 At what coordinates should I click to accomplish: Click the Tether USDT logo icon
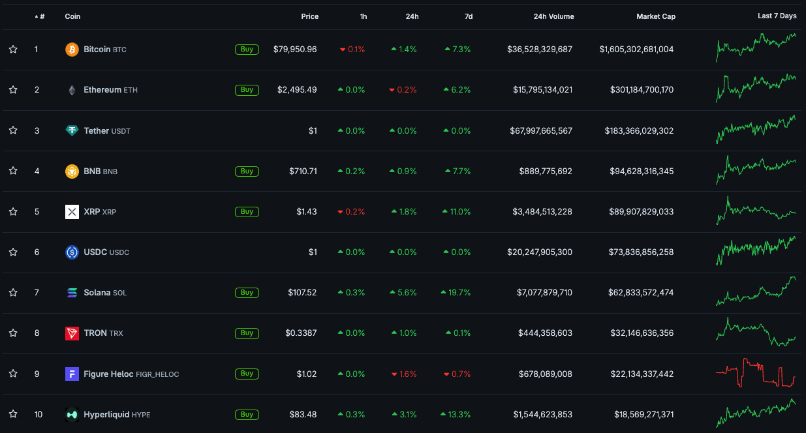(72, 130)
